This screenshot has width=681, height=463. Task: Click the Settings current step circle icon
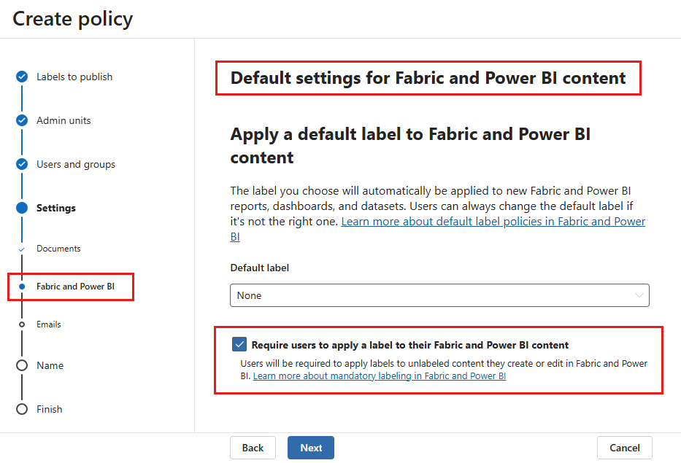(22, 209)
